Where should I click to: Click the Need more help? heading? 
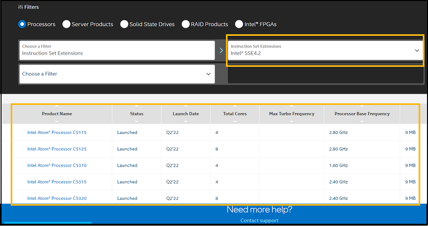pyautogui.click(x=259, y=209)
